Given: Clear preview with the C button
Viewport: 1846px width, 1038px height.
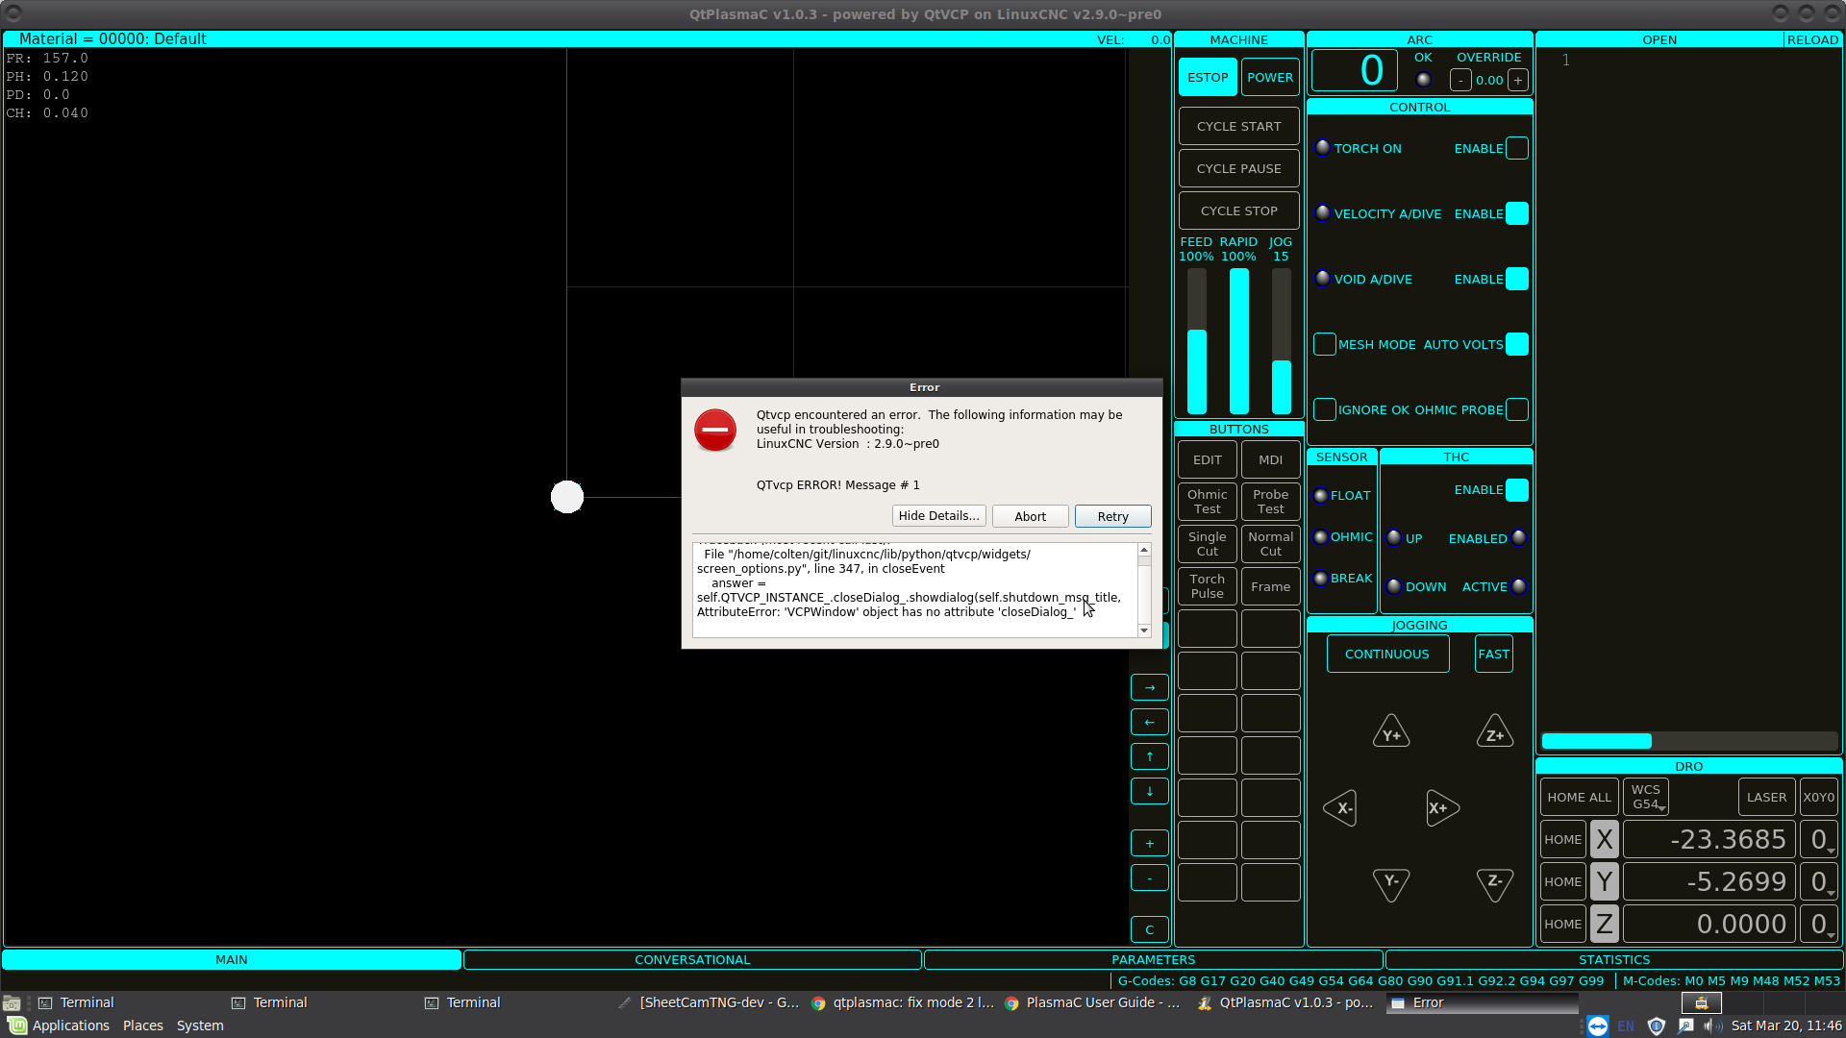Looking at the screenshot, I should [1150, 929].
